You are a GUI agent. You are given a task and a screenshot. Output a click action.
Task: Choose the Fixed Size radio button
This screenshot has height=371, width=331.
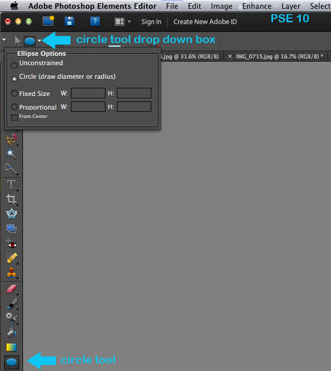(x=14, y=93)
